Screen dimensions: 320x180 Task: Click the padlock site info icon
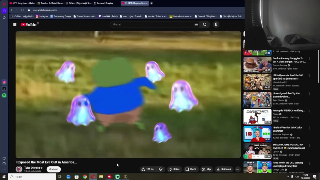29,10
